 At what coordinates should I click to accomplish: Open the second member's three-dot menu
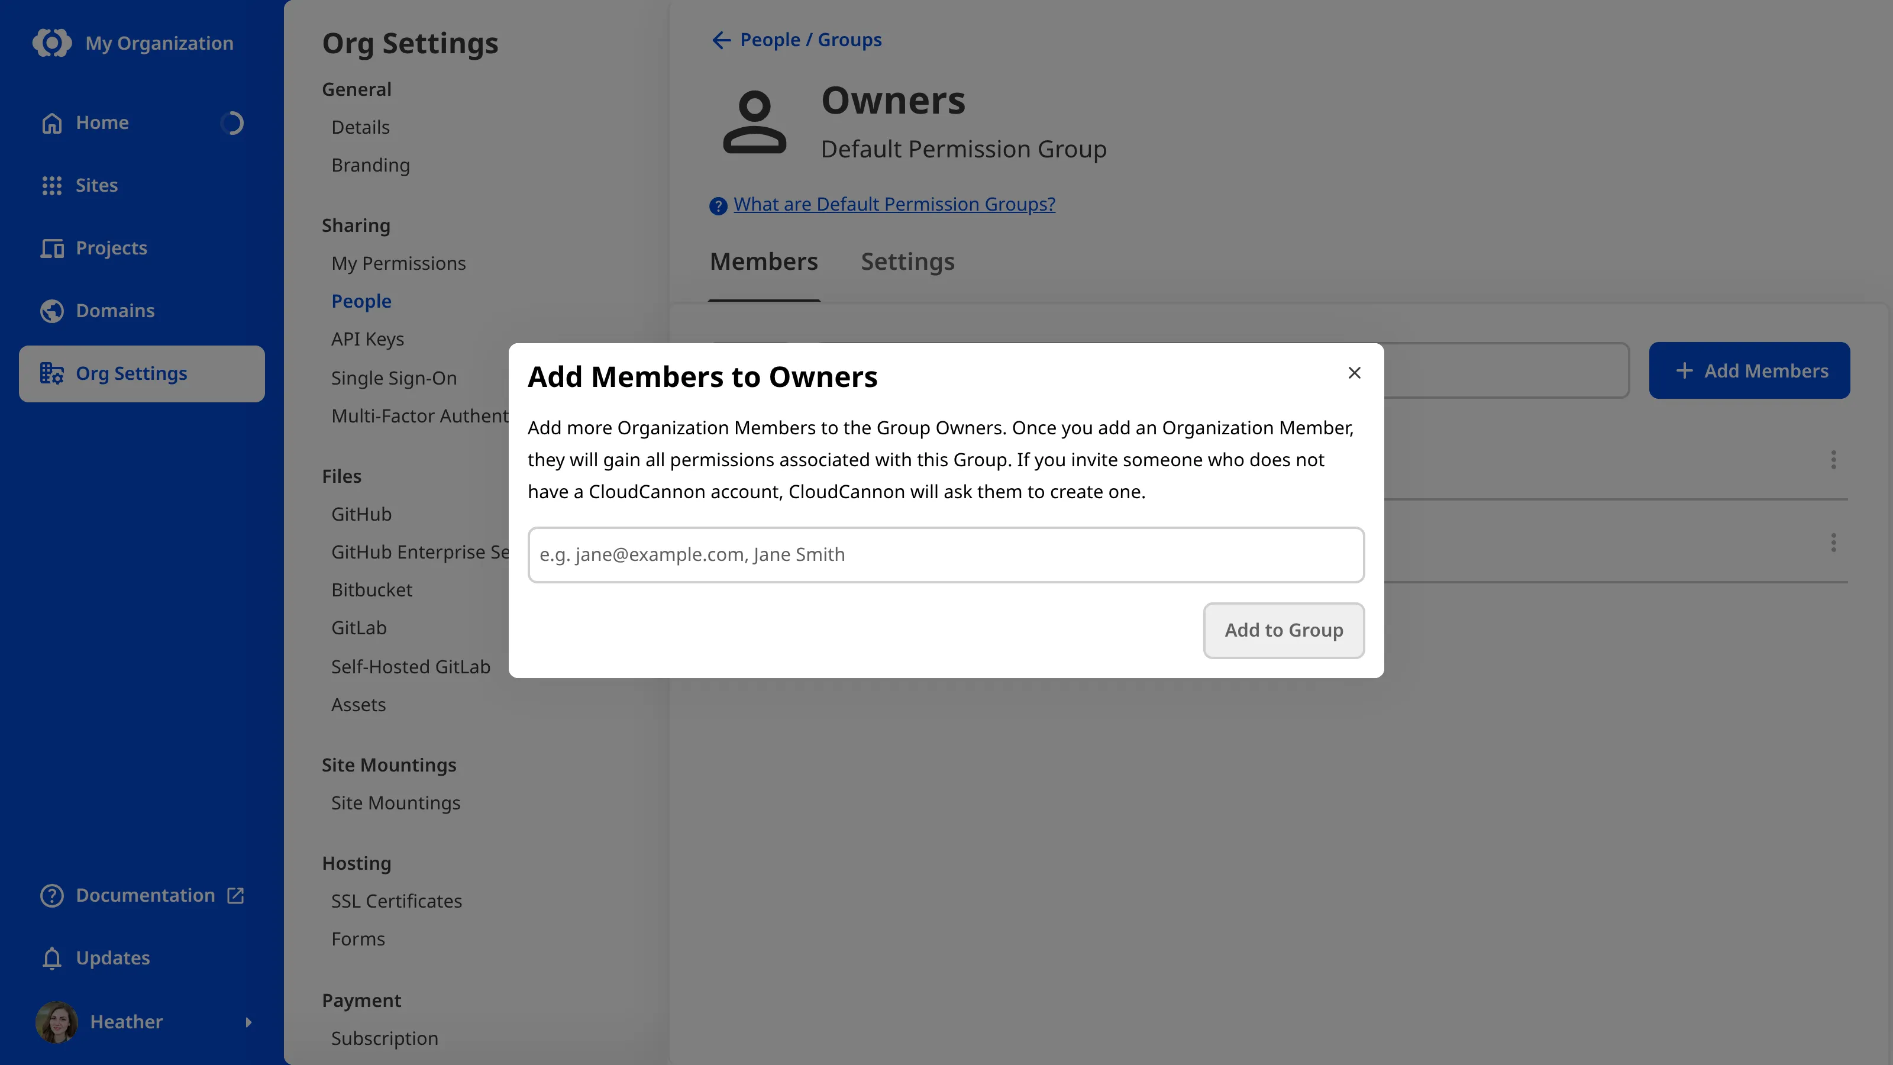pos(1833,543)
